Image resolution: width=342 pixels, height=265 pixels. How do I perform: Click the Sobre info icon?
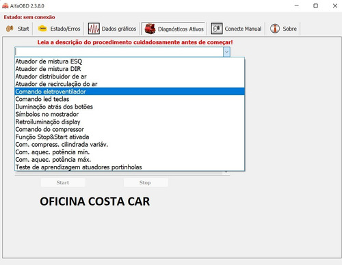coord(275,29)
